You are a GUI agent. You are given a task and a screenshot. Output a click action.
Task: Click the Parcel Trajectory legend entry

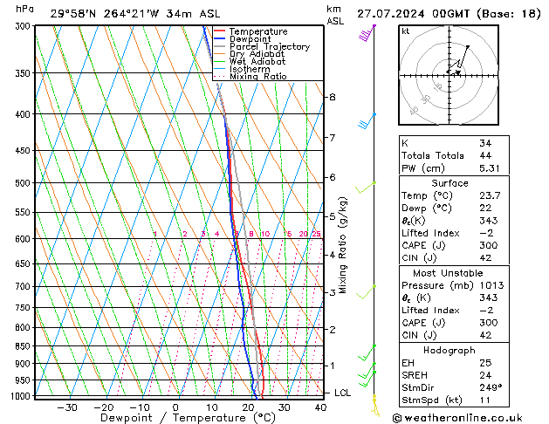click(x=269, y=47)
